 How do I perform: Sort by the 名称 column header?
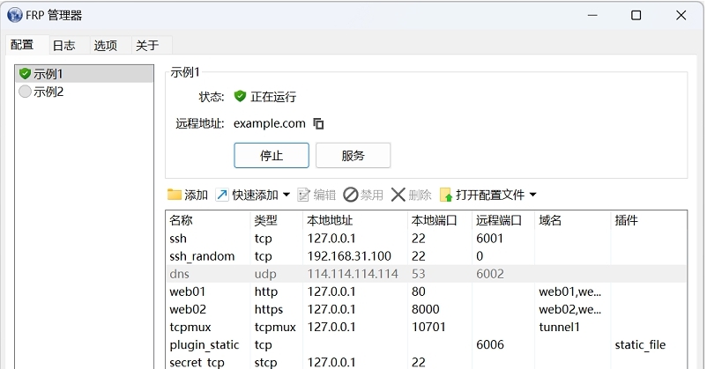[208, 220]
